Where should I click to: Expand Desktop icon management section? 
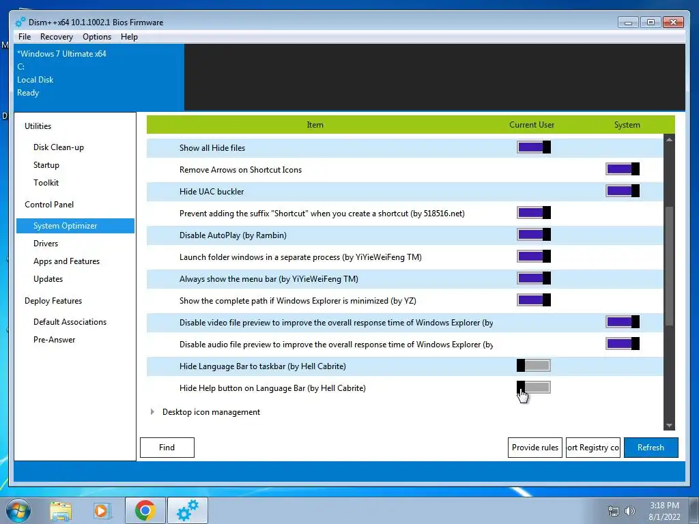click(152, 411)
